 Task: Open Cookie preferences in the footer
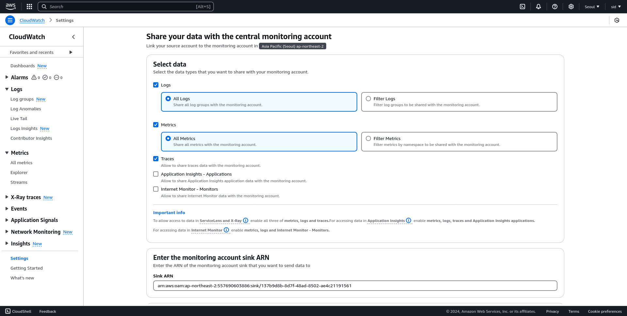click(x=605, y=311)
